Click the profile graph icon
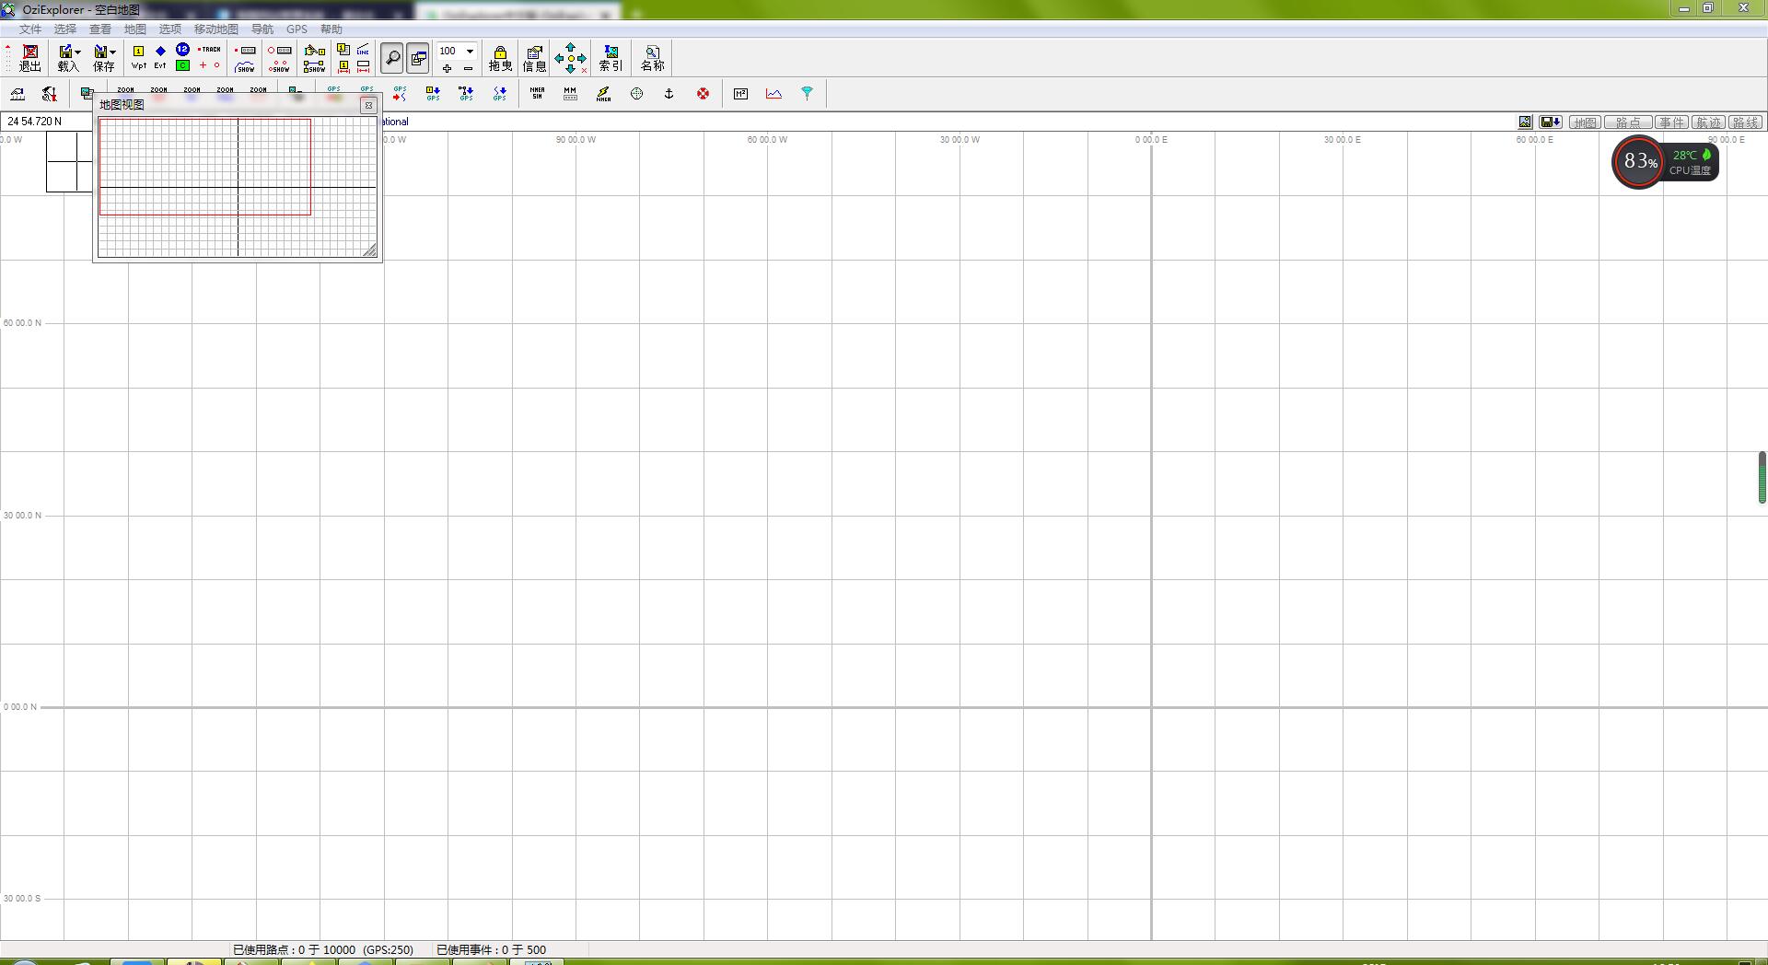Screen dimensions: 1768x965 click(773, 93)
